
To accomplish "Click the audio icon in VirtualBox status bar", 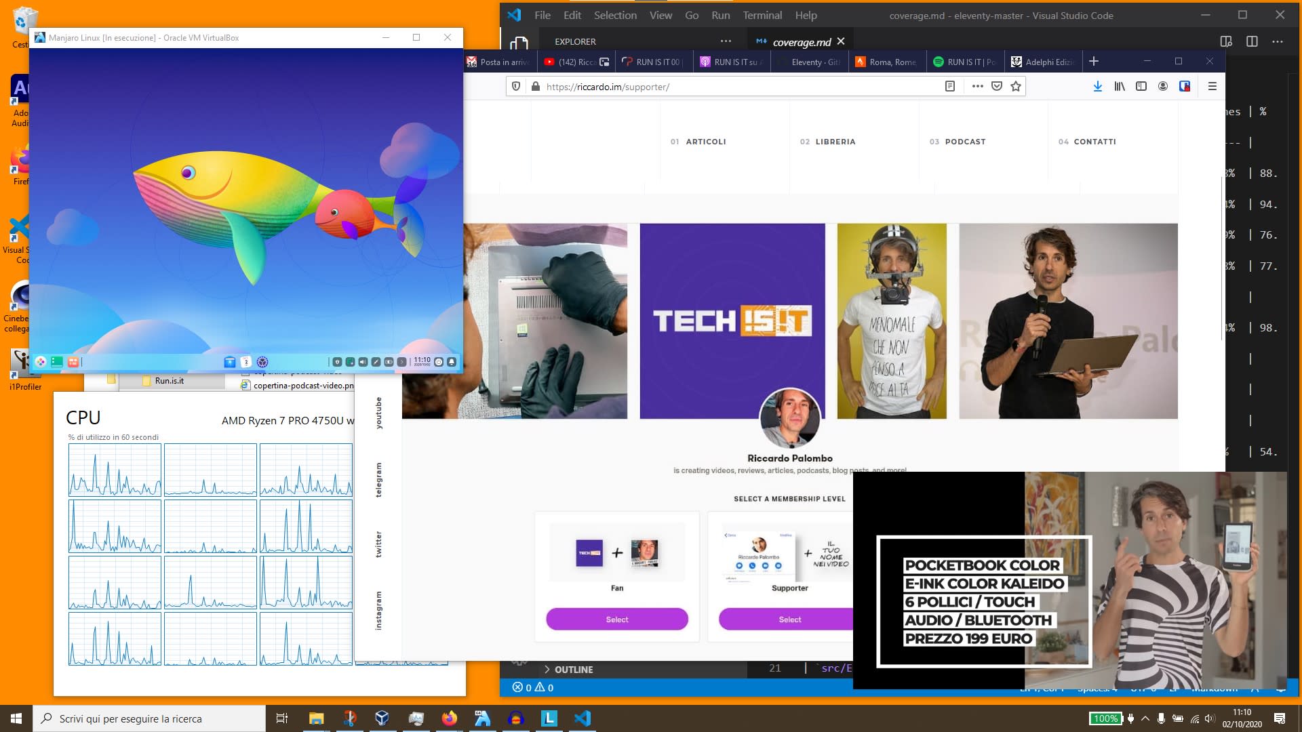I will click(363, 362).
